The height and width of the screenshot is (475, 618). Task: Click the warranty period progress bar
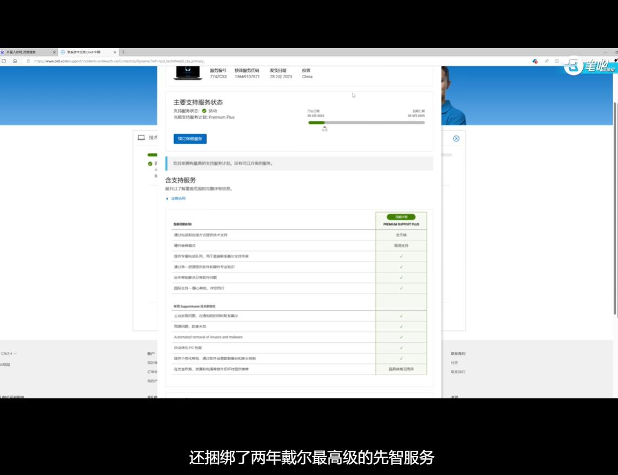point(367,123)
